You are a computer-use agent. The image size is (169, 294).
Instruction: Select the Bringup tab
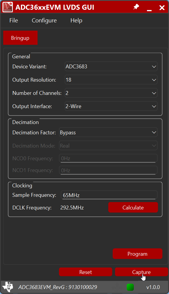tap(20, 38)
